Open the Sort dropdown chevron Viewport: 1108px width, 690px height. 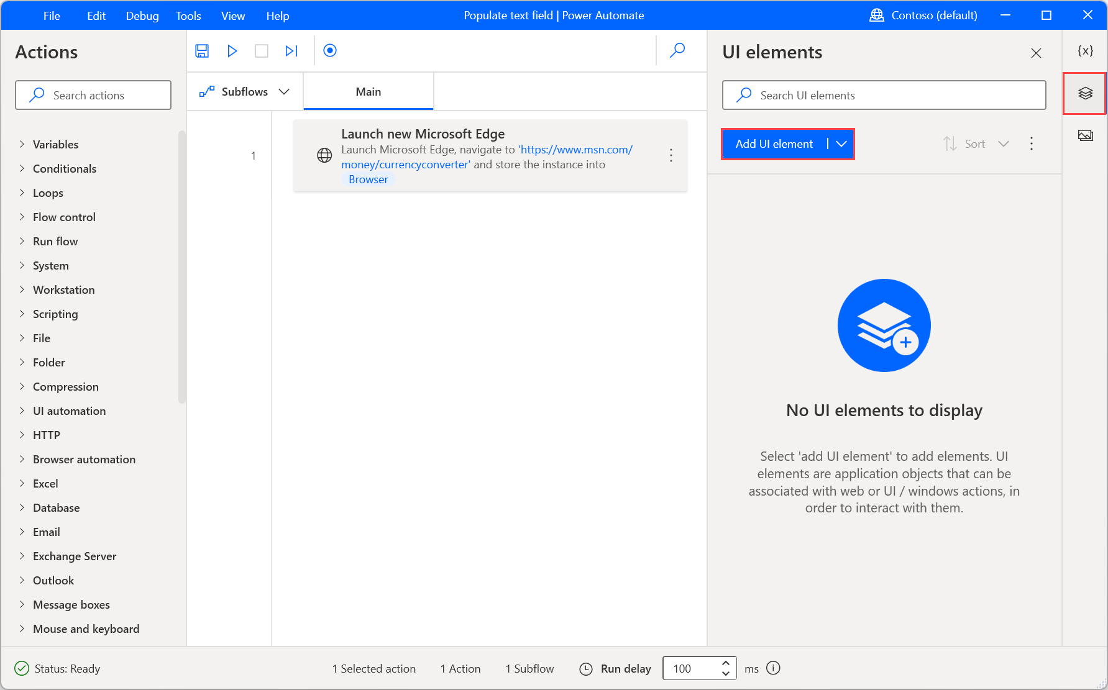(x=1004, y=143)
